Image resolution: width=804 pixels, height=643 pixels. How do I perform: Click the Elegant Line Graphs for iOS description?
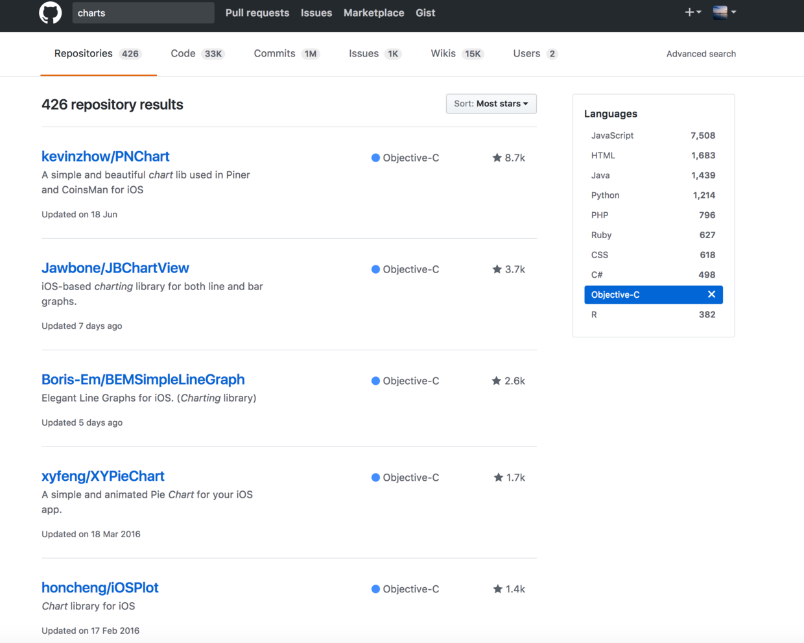(x=149, y=398)
